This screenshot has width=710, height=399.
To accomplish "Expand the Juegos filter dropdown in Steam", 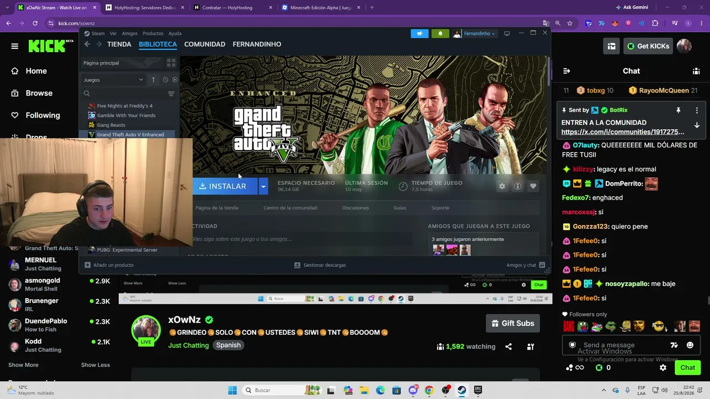I will coord(113,80).
